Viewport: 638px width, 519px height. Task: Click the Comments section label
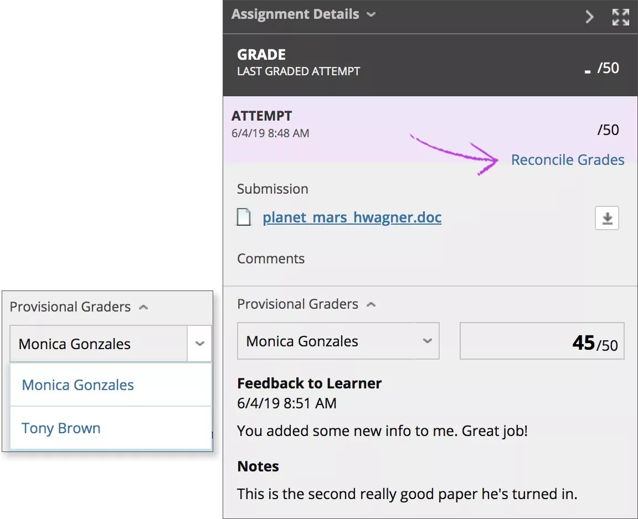pyautogui.click(x=271, y=258)
